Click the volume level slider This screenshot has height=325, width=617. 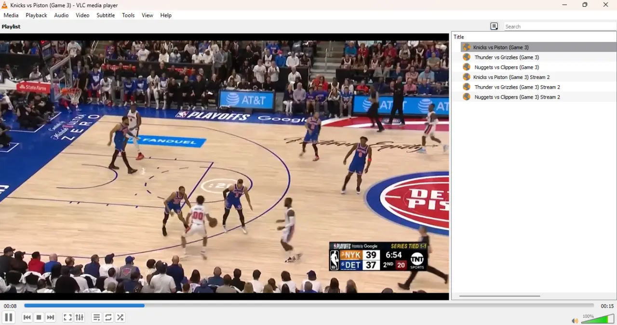(x=598, y=319)
